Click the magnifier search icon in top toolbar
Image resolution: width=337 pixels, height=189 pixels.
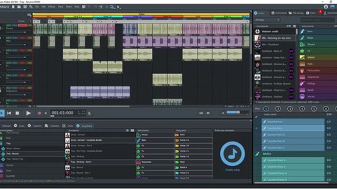point(31,7)
